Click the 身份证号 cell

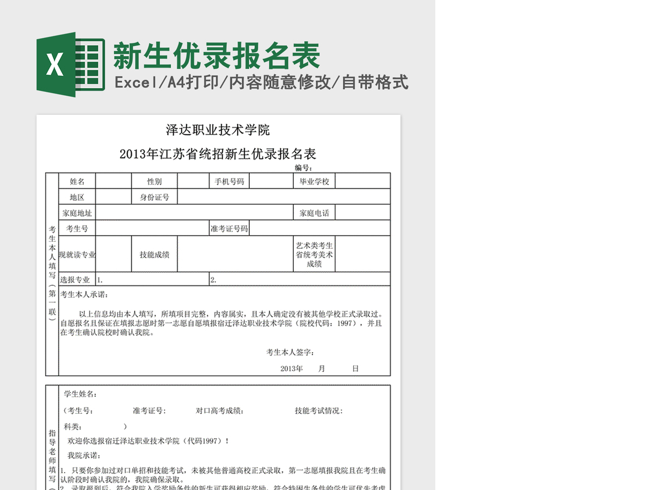tap(155, 197)
